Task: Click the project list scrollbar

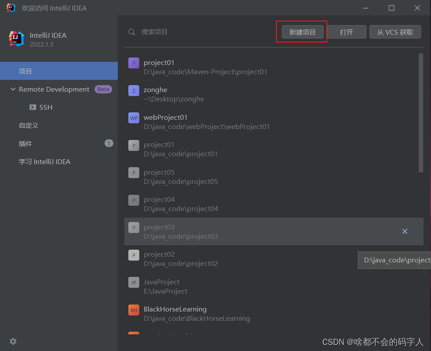Action: point(420,113)
